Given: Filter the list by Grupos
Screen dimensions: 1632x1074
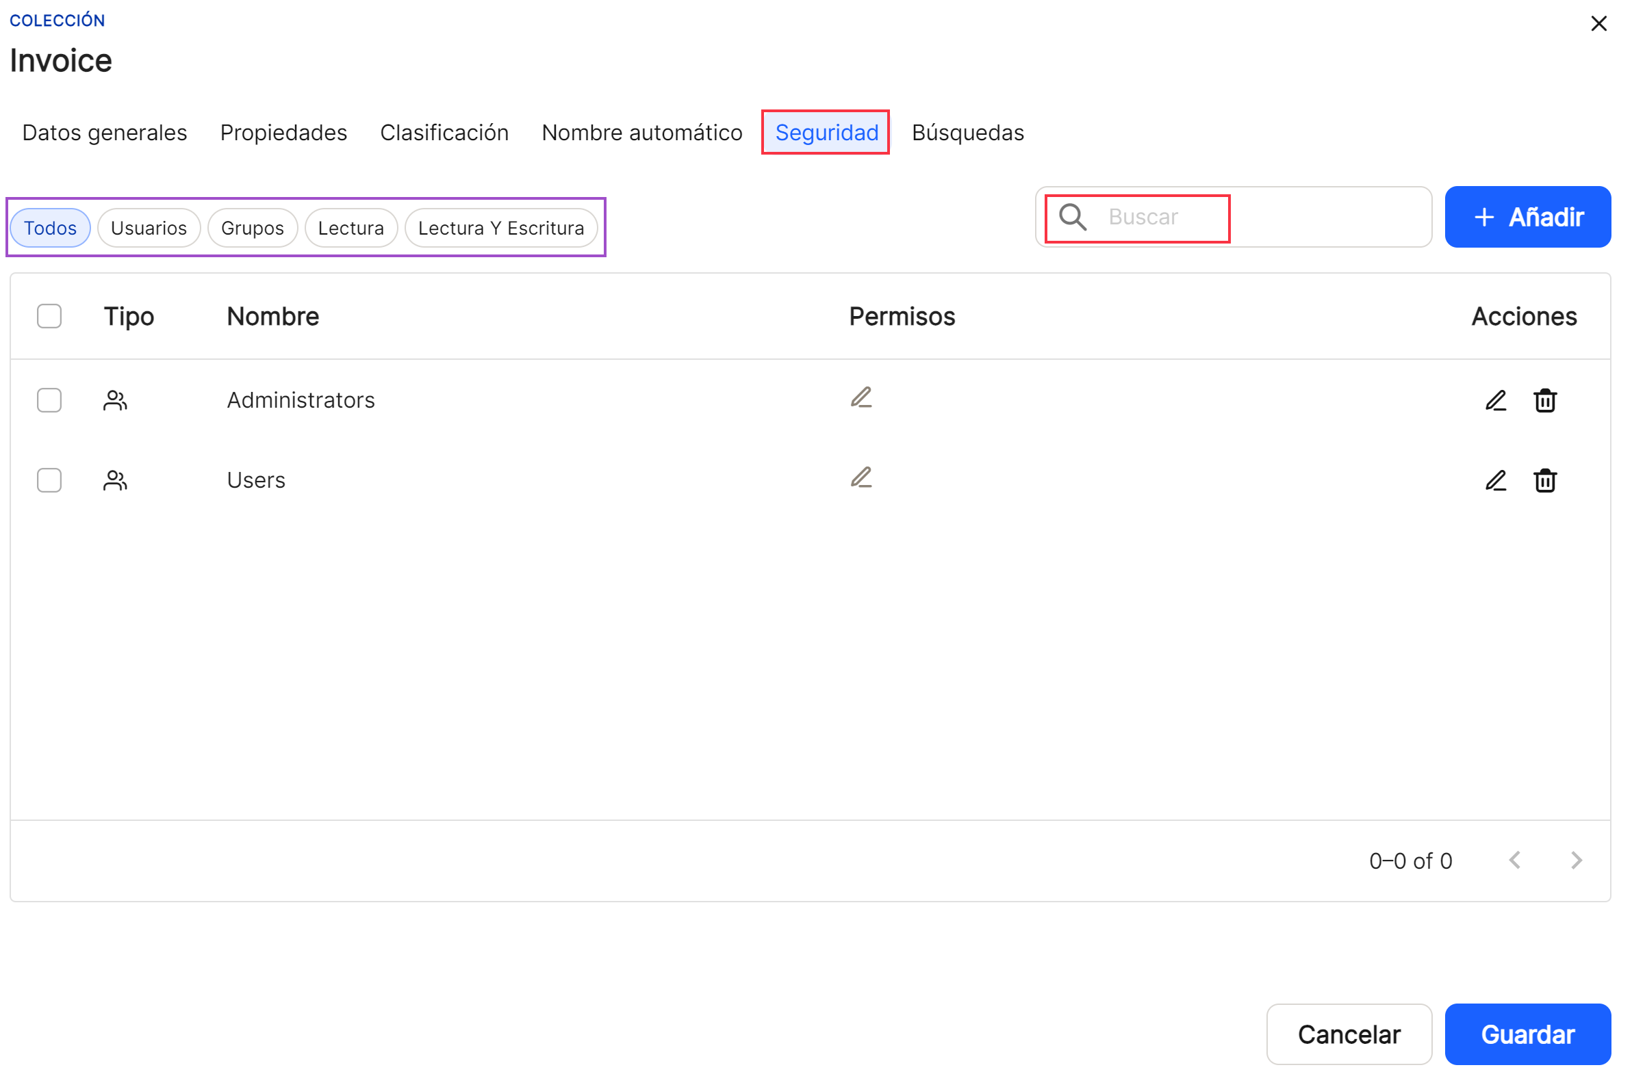Looking at the screenshot, I should [254, 229].
